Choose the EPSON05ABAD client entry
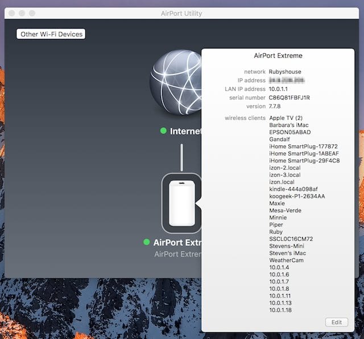This screenshot has height=339, width=364. (290, 132)
